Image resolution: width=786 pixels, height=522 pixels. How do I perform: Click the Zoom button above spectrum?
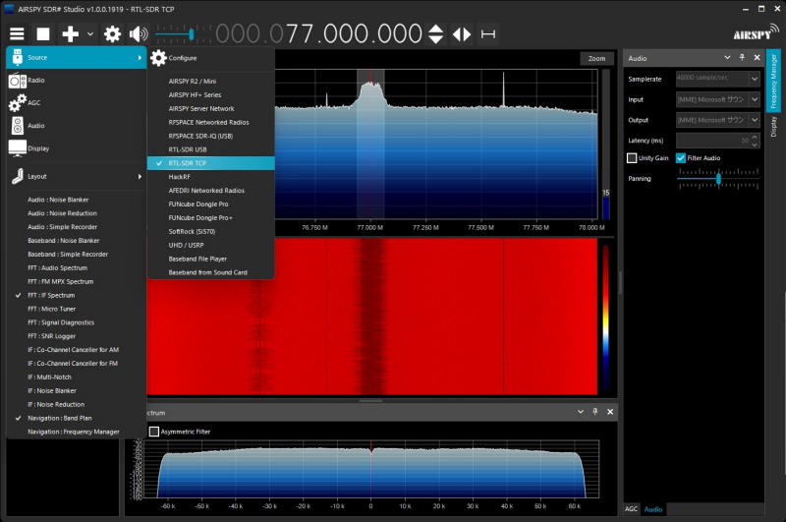coord(596,59)
